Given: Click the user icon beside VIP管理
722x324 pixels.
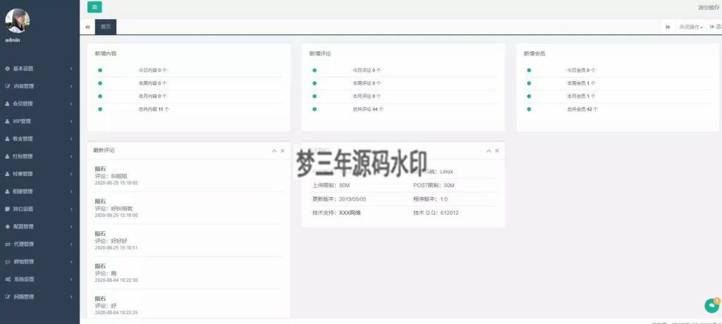Looking at the screenshot, I should [x=7, y=121].
